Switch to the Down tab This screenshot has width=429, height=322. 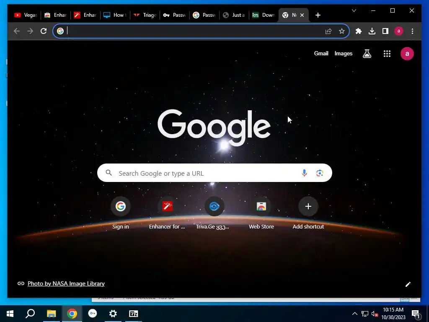(264, 15)
